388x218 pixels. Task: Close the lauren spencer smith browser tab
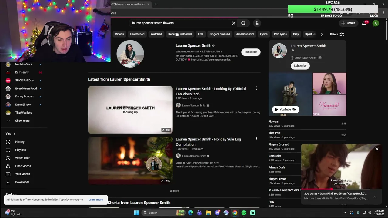(x=148, y=4)
